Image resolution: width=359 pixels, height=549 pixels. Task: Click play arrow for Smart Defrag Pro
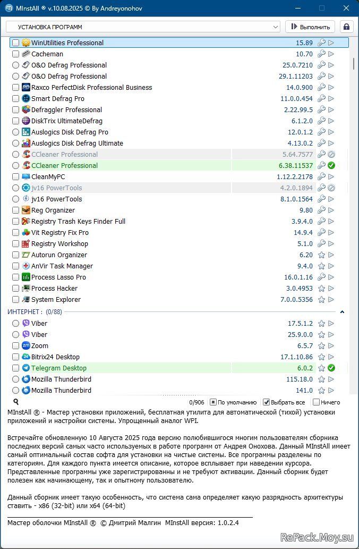(x=331, y=99)
